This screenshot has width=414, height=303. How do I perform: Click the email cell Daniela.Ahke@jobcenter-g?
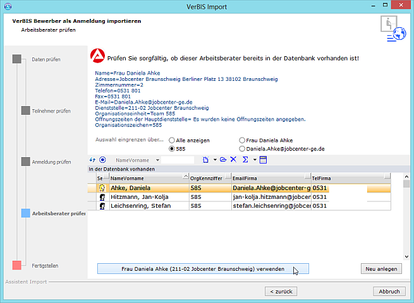[x=271, y=188]
